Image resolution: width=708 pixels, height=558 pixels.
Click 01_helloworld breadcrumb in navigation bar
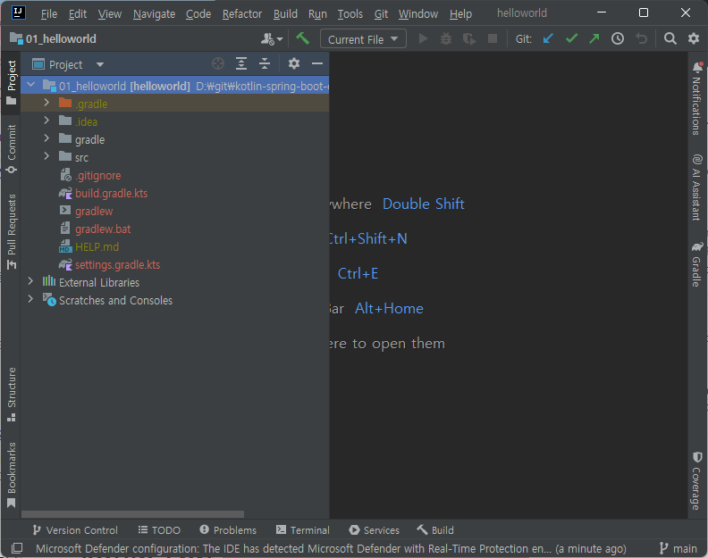(x=53, y=38)
